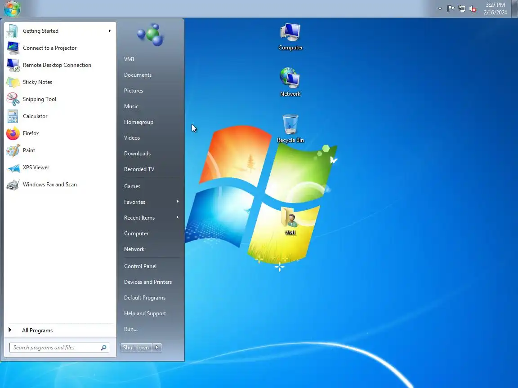Open Homegroup from the Start menu
This screenshot has width=518, height=388.
pos(138,122)
